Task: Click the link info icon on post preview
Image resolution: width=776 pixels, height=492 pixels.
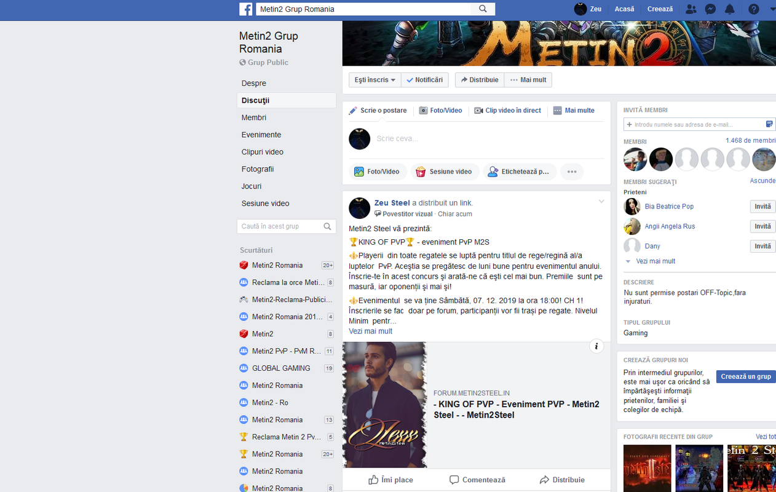Action: pos(596,346)
